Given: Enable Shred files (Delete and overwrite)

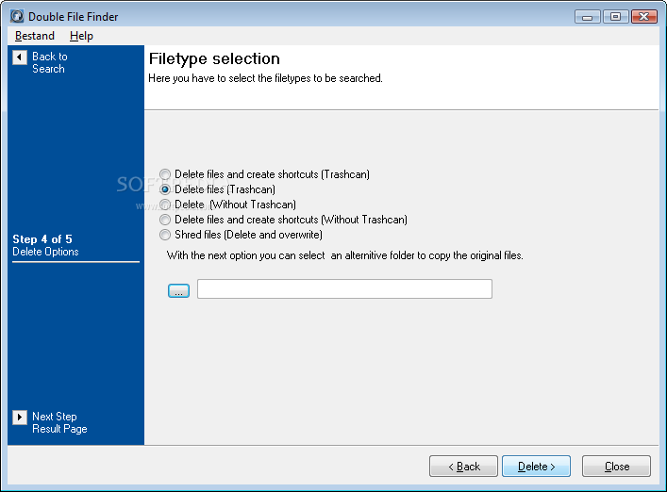Looking at the screenshot, I should 166,235.
